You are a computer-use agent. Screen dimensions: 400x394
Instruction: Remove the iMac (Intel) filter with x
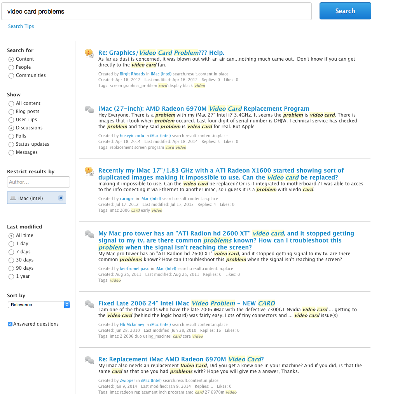pos(61,198)
